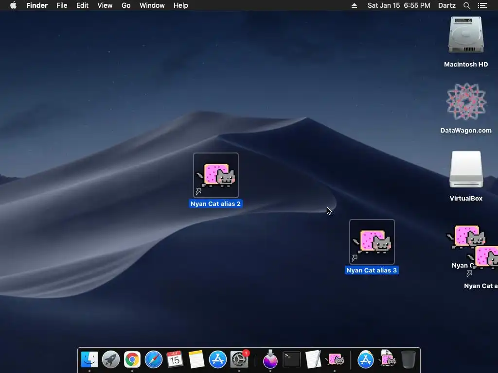
Task: Open Finder from the Dock
Action: 89,359
